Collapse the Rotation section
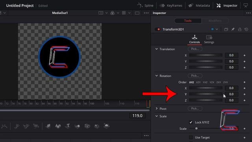Viewport: 252px width, 142px height. click(157, 76)
